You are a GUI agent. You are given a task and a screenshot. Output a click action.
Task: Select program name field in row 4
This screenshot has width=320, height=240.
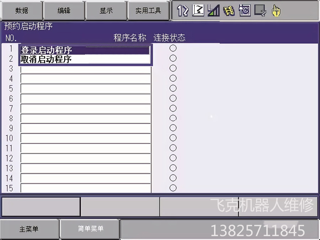click(86, 78)
